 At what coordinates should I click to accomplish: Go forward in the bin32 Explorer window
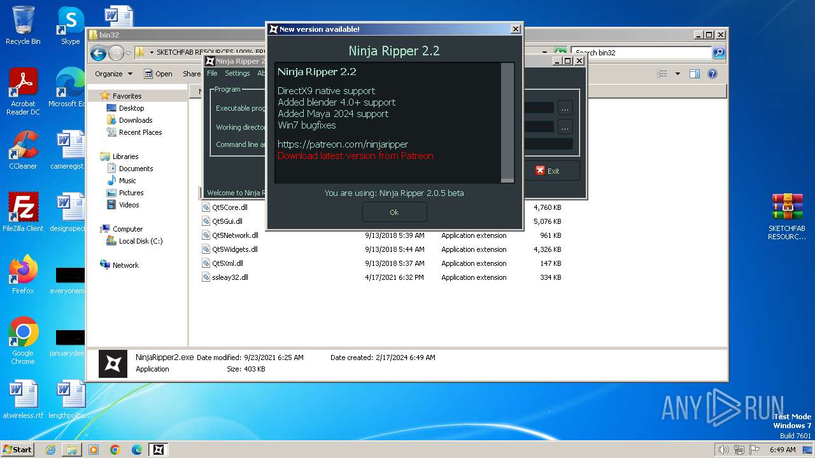116,53
